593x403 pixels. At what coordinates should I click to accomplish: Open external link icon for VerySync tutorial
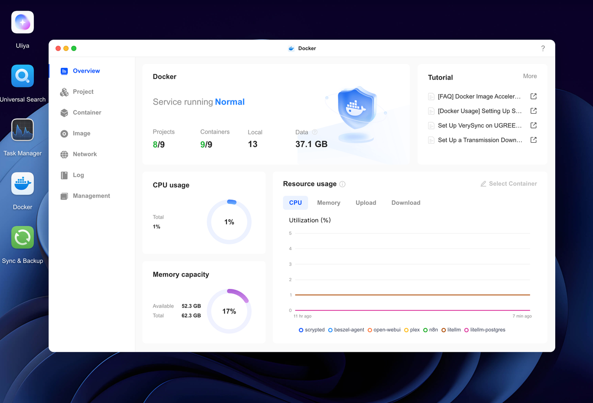534,126
